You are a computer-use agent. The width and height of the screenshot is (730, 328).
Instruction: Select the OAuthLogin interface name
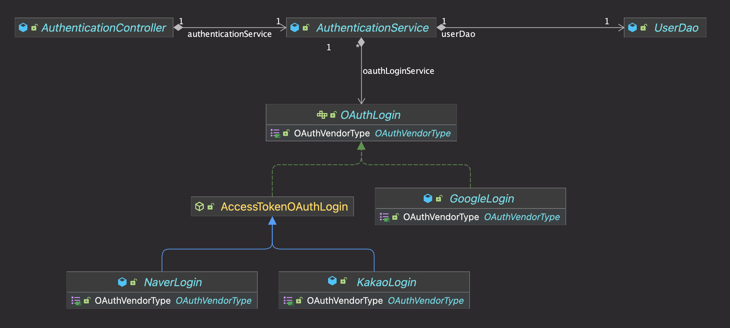(x=370, y=115)
